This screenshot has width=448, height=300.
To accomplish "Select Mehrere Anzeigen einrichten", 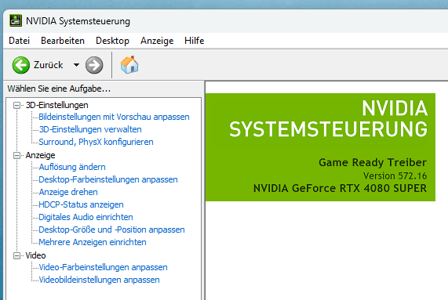I will [93, 242].
